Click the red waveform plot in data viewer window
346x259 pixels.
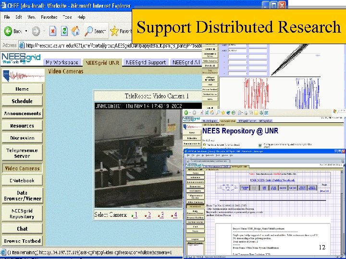pyautogui.click(x=256, y=93)
